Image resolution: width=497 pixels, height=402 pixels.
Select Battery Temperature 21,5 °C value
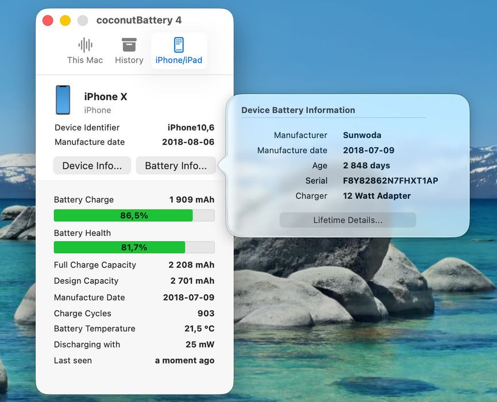click(199, 328)
